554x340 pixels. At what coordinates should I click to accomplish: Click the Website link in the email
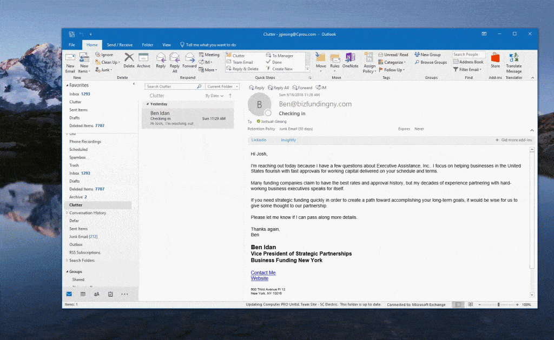click(x=260, y=278)
